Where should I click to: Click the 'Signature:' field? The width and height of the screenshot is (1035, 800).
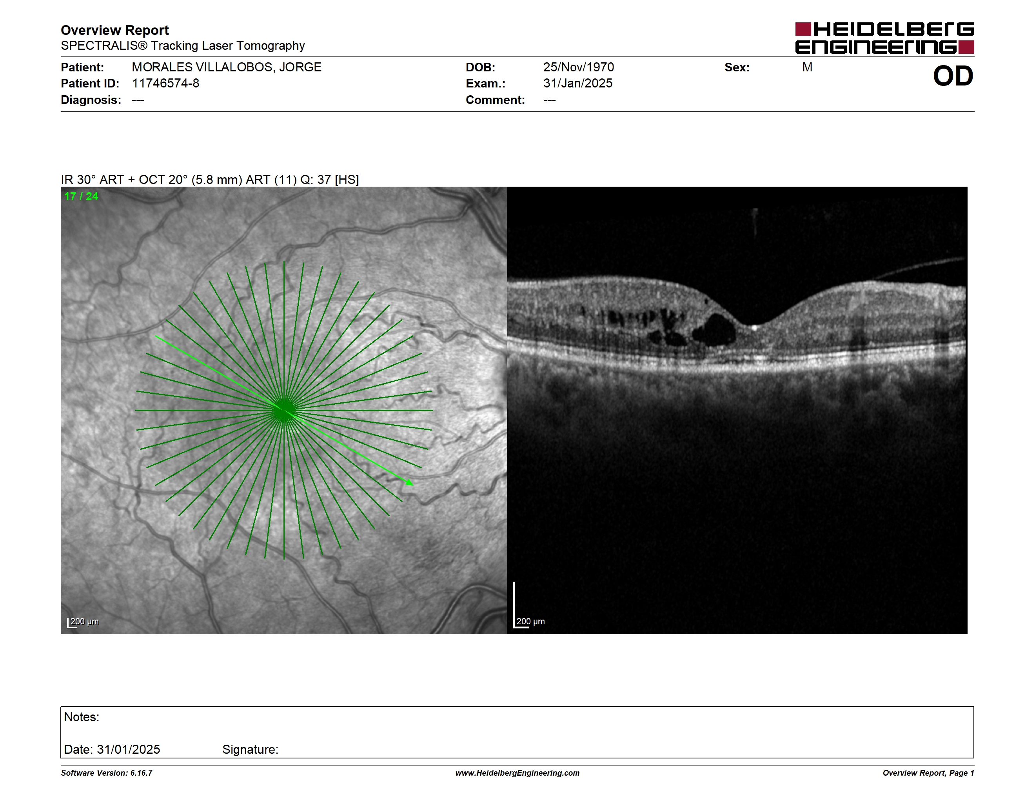click(x=250, y=750)
